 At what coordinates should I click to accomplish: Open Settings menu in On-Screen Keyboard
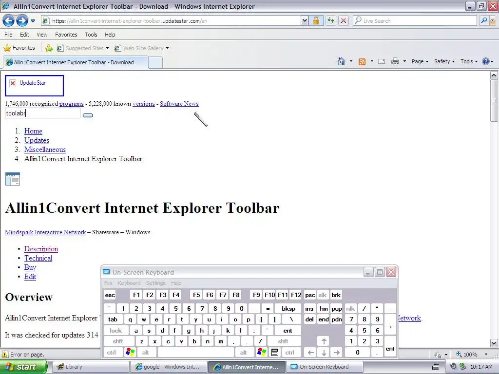155,283
